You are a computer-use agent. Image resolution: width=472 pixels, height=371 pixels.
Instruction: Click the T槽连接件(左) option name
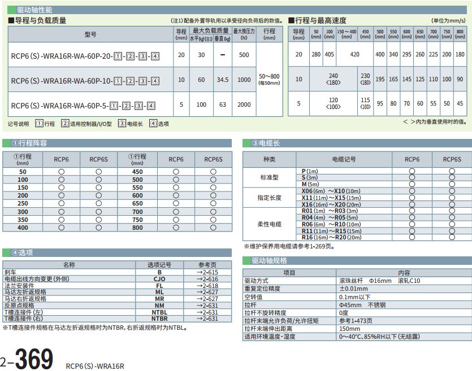click(24, 312)
